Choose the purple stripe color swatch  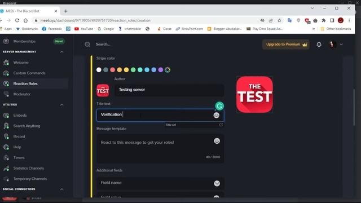click(x=161, y=70)
